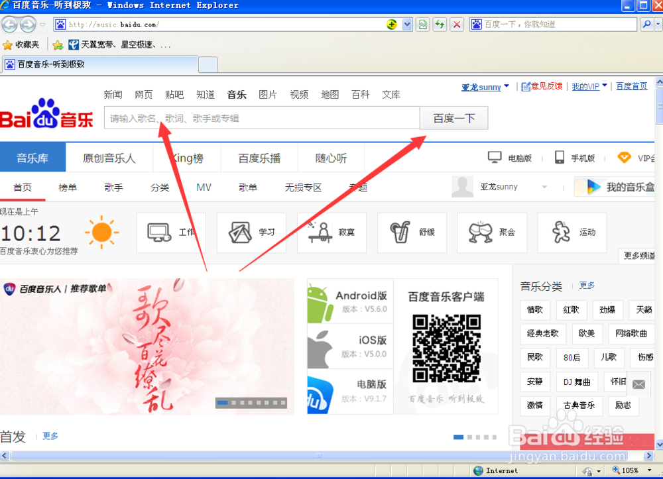Click the 百度一下 search button

pos(453,118)
